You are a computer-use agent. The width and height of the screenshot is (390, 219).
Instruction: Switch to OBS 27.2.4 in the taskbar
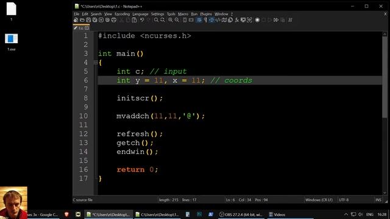point(241,215)
